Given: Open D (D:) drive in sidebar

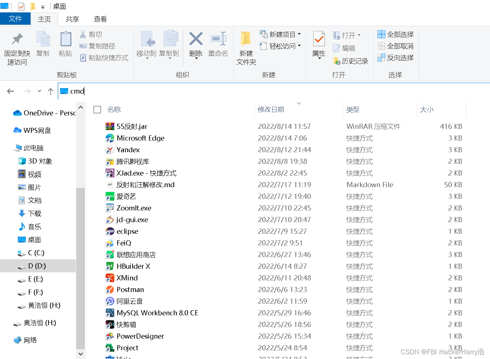Looking at the screenshot, I should pyautogui.click(x=38, y=266).
